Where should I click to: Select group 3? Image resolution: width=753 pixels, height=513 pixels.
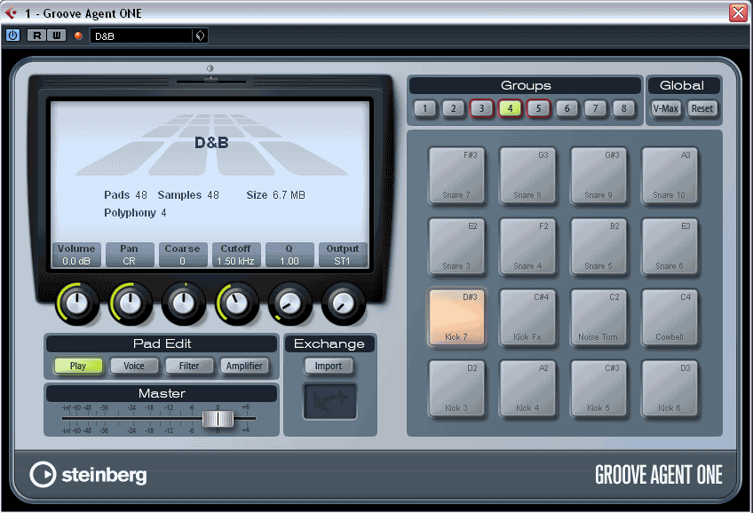coord(481,108)
